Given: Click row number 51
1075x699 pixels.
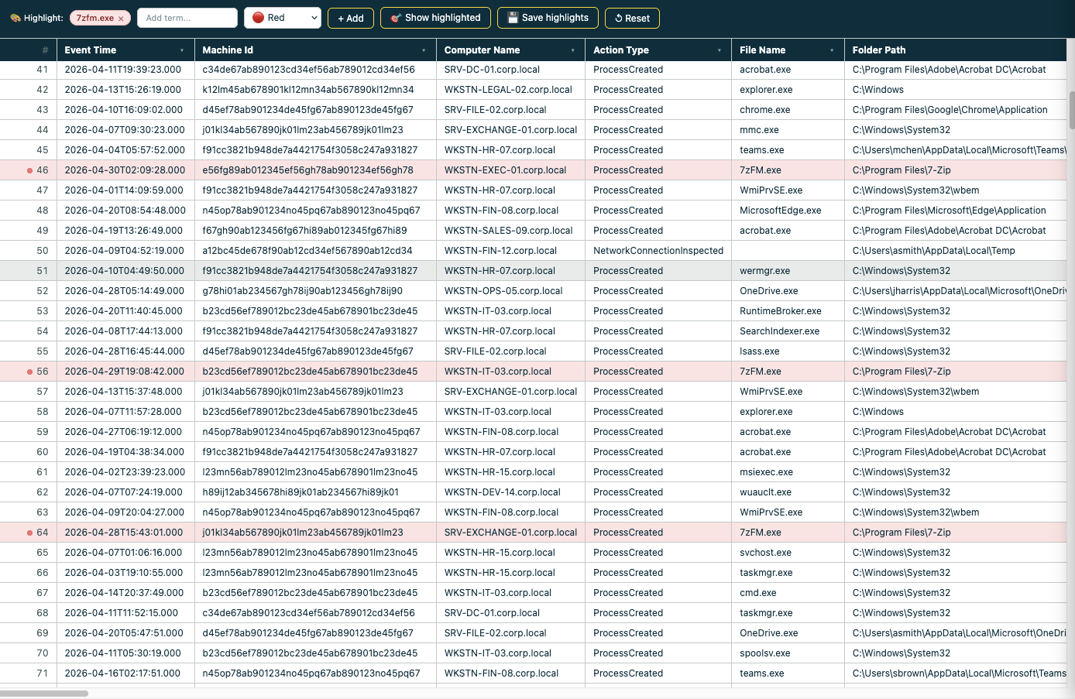Looking at the screenshot, I should tap(43, 271).
